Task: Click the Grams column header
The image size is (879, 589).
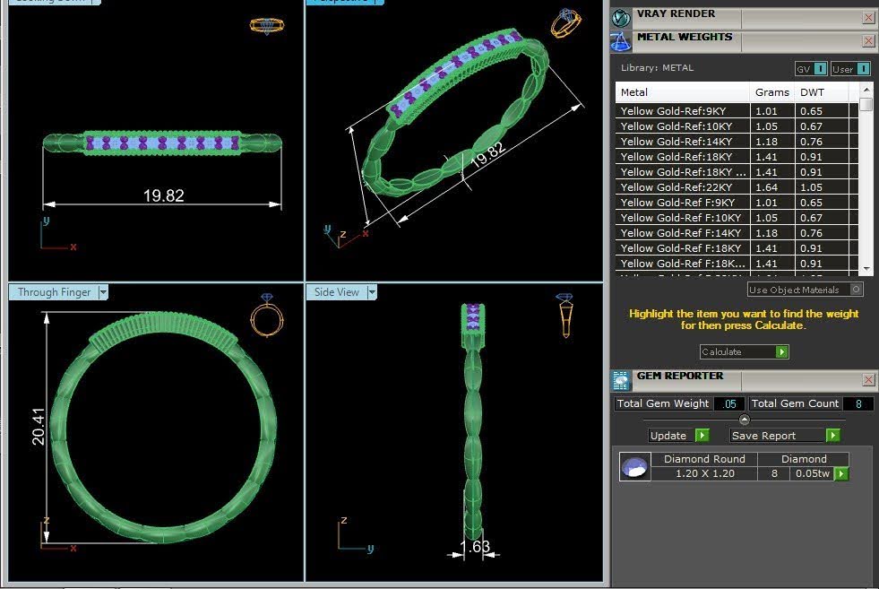Action: (772, 92)
